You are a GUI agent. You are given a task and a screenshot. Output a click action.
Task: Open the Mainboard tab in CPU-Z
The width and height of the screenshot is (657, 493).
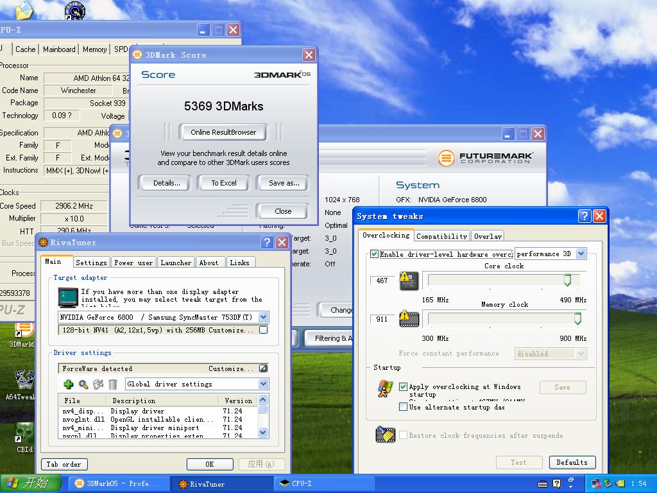[x=59, y=49]
